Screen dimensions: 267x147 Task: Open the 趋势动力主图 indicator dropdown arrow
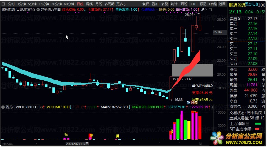[x=38, y=10]
